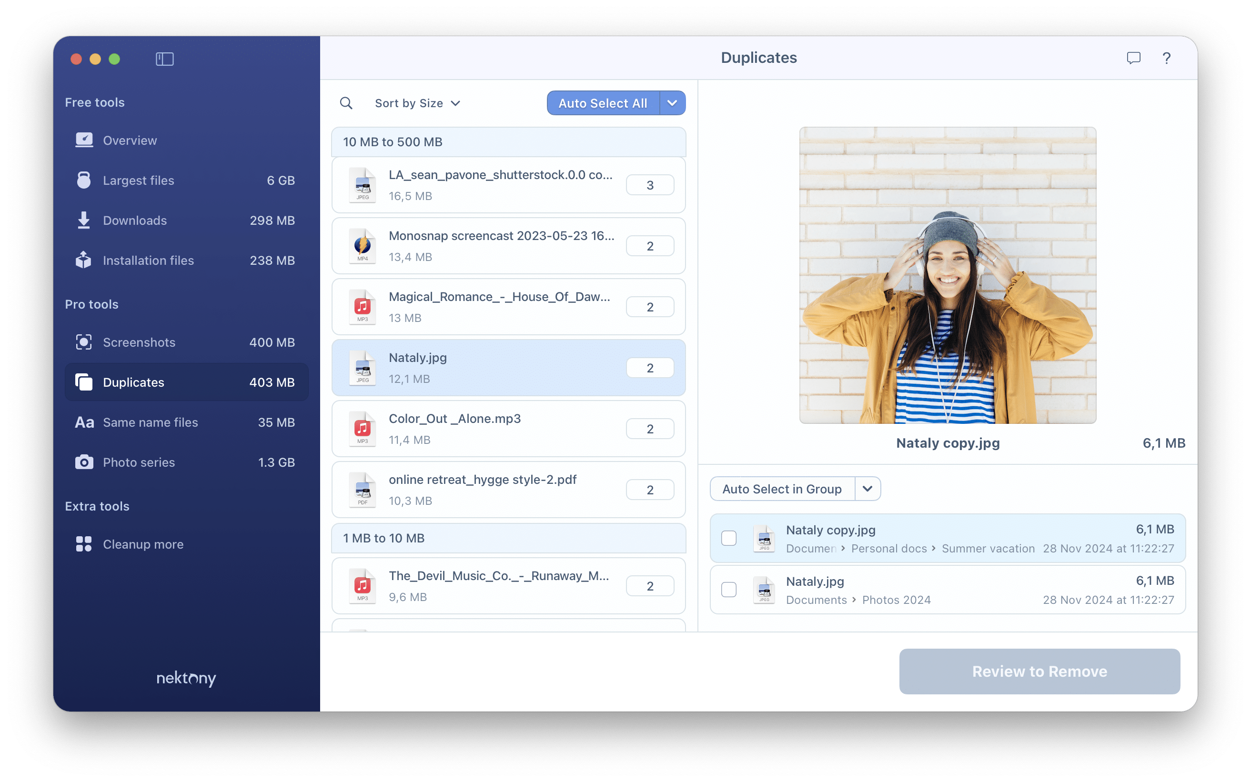
Task: Click the 16,5 MB size label
Action: pyautogui.click(x=410, y=197)
